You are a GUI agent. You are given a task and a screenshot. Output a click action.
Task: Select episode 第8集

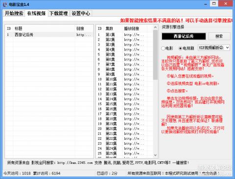click(x=125, y=69)
